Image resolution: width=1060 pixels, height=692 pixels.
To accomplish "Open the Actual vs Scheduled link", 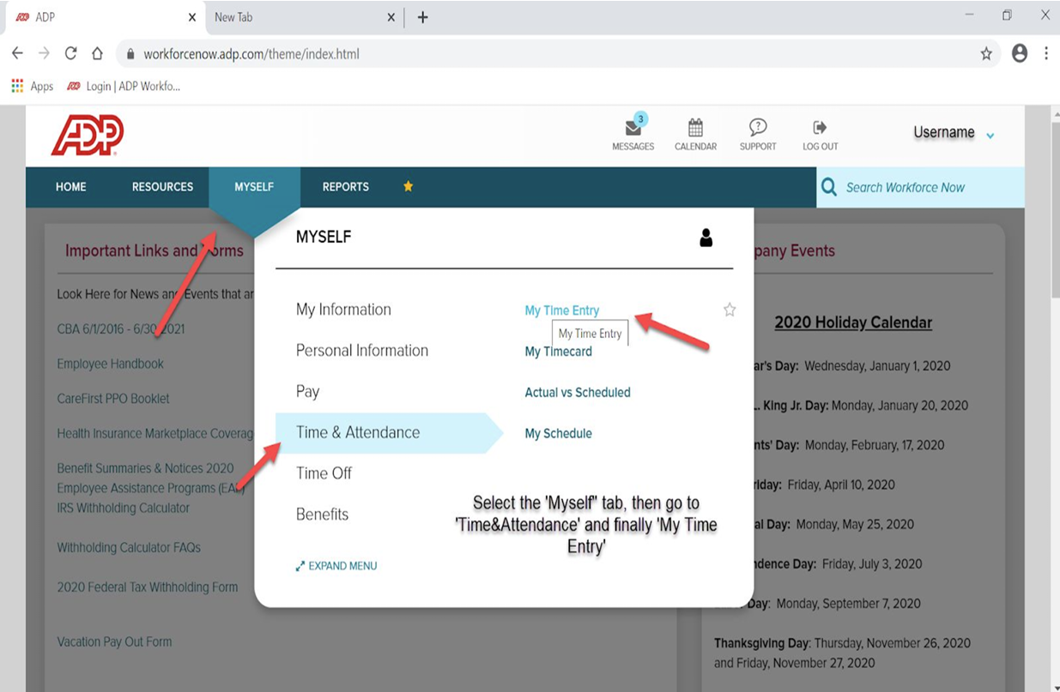I will point(578,393).
